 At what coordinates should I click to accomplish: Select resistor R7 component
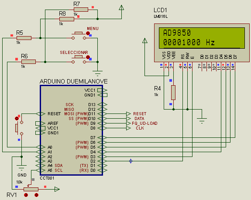point(81,10)
